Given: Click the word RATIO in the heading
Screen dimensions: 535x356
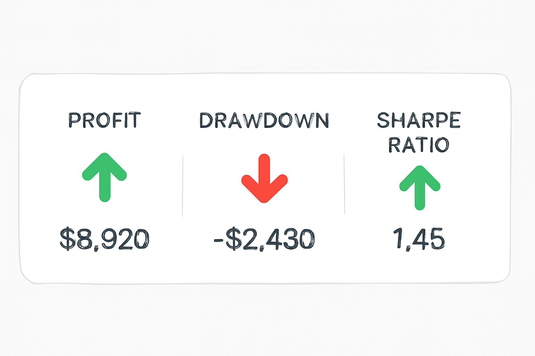Looking at the screenshot, I should 419,145.
